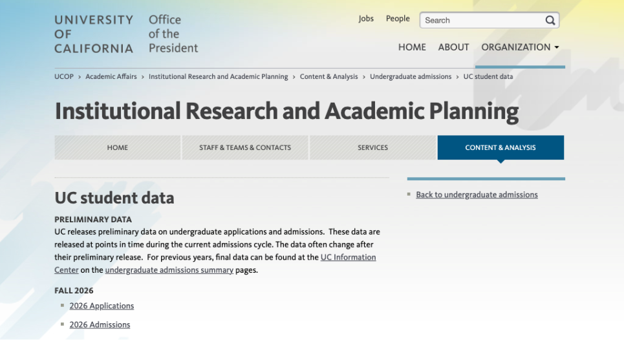Open the 2026 Admissions link
Image resolution: width=624 pixels, height=349 pixels.
[x=100, y=324]
